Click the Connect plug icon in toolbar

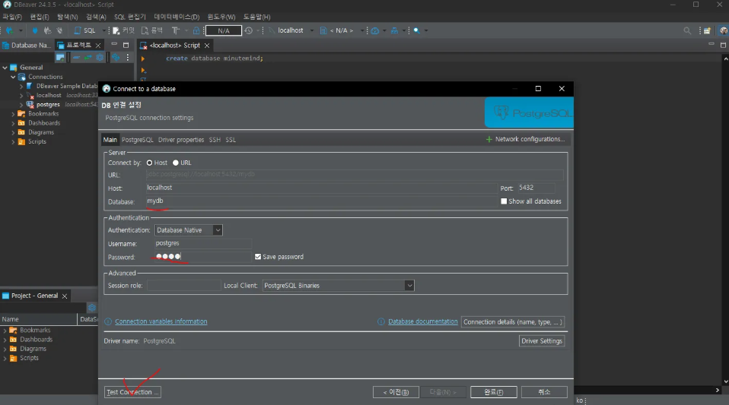click(35, 30)
